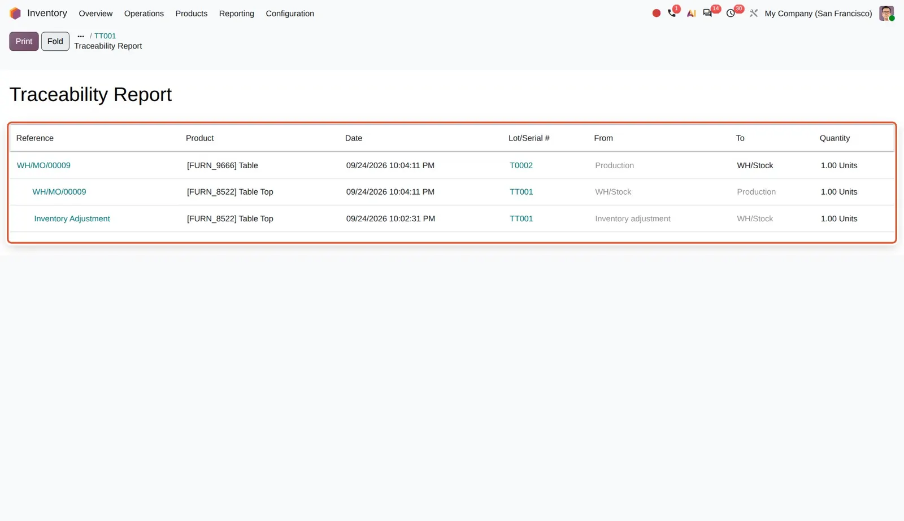This screenshot has height=521, width=904.
Task: Open the company switcher My Company (San Francisco)
Action: [818, 14]
